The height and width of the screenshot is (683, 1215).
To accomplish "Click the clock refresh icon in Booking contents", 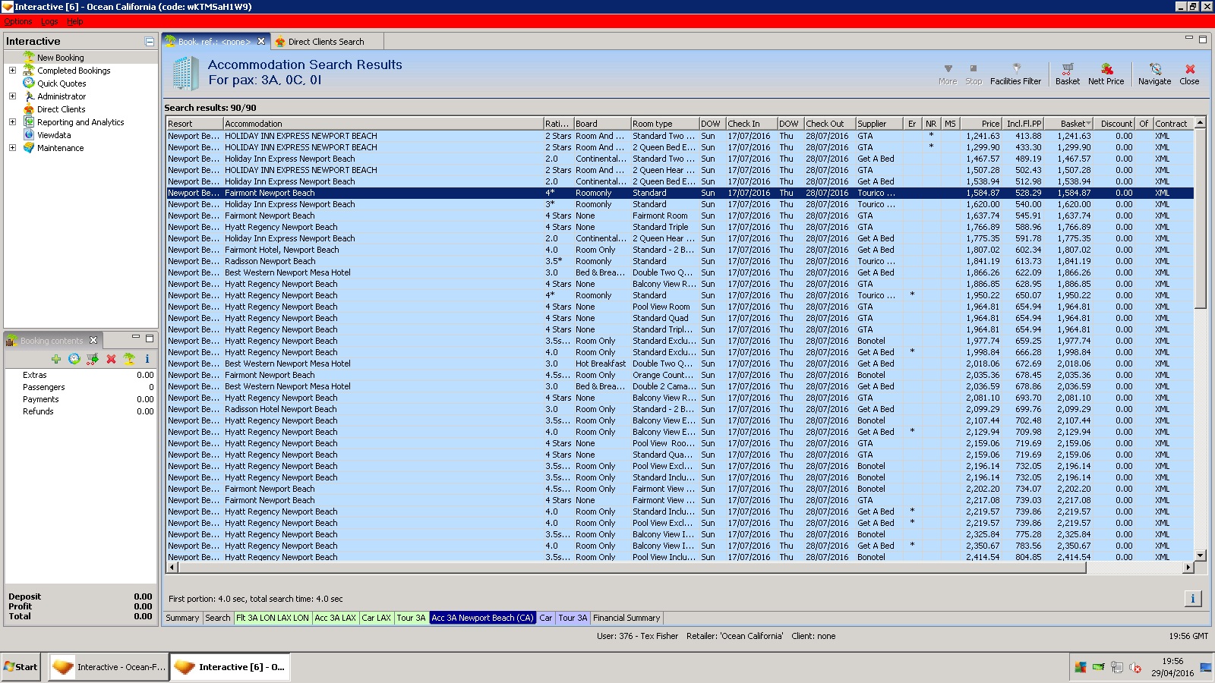I will (x=74, y=359).
